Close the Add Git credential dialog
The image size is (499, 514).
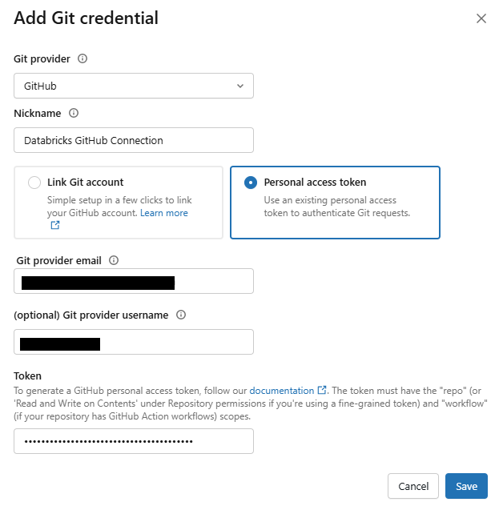point(481,18)
